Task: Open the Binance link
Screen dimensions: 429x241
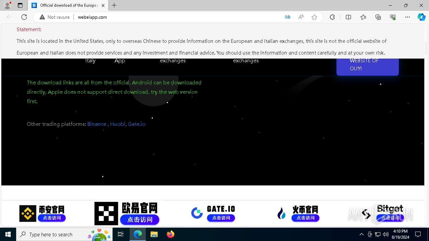Action: pyautogui.click(x=97, y=124)
